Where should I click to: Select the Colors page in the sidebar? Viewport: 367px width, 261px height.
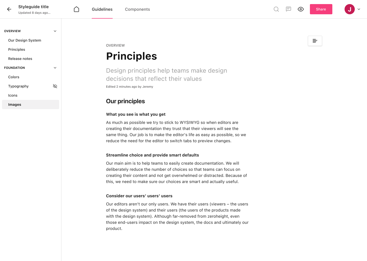14,77
